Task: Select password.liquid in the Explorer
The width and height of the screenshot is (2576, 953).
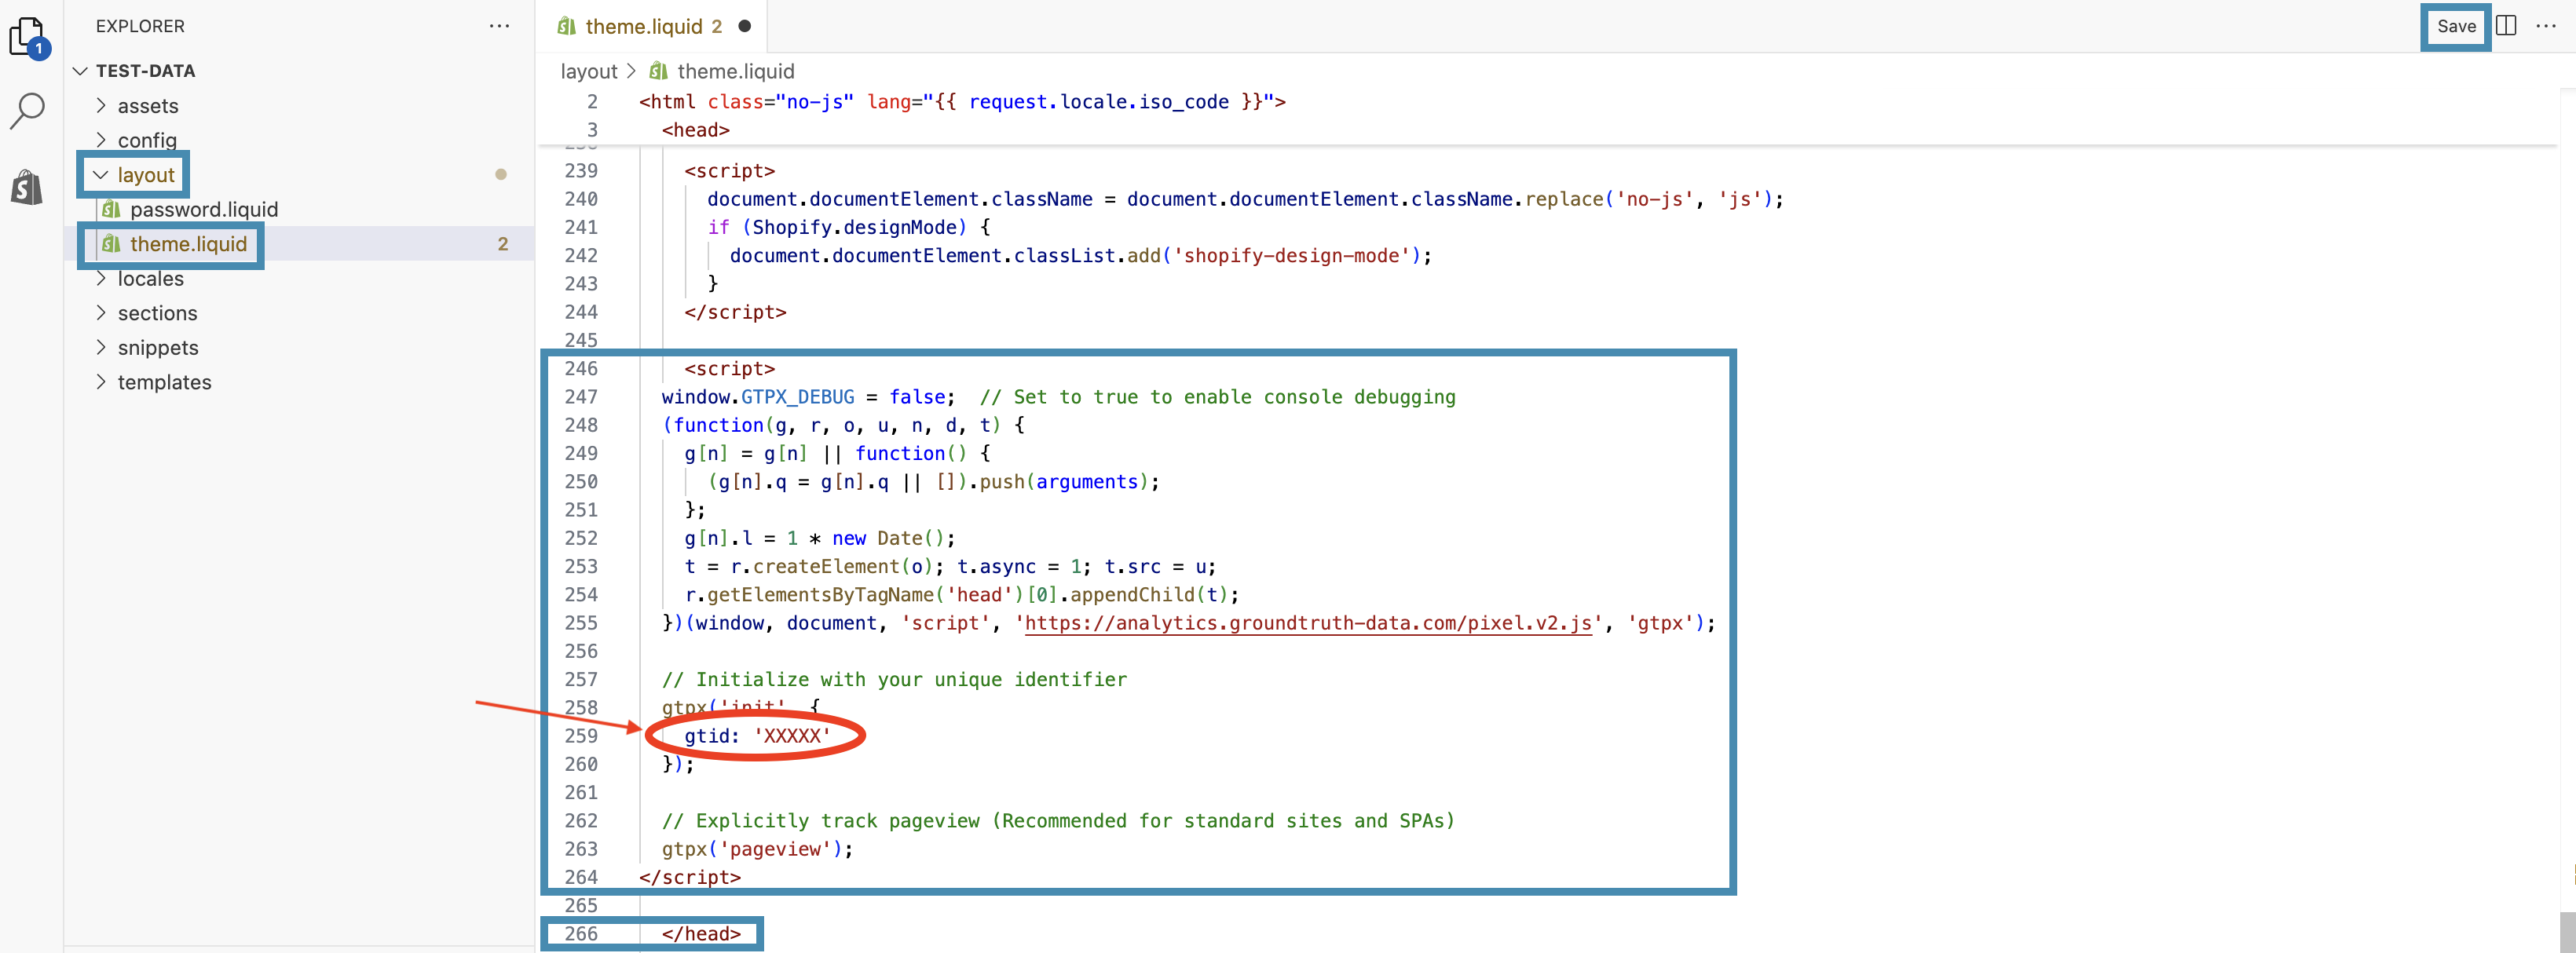Action: pyautogui.click(x=205, y=209)
